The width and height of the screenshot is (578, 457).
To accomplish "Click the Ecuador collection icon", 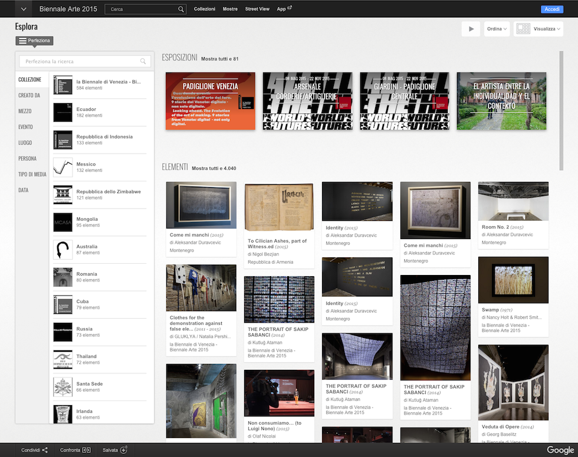I will pos(63,112).
